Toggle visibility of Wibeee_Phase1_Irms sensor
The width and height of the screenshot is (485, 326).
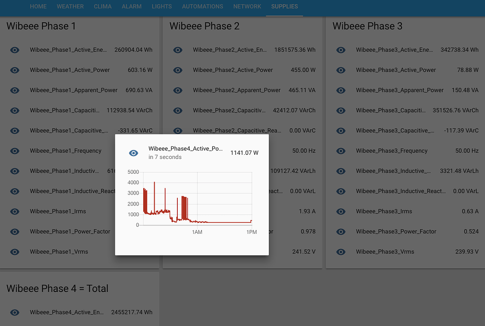(x=15, y=211)
